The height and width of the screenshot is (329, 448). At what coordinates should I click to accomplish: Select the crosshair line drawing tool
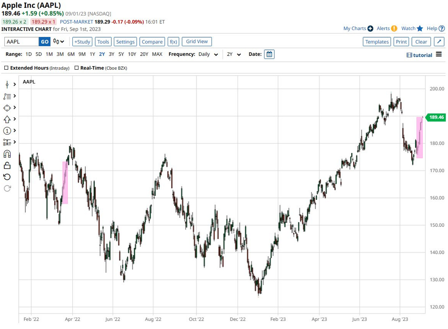point(7,85)
